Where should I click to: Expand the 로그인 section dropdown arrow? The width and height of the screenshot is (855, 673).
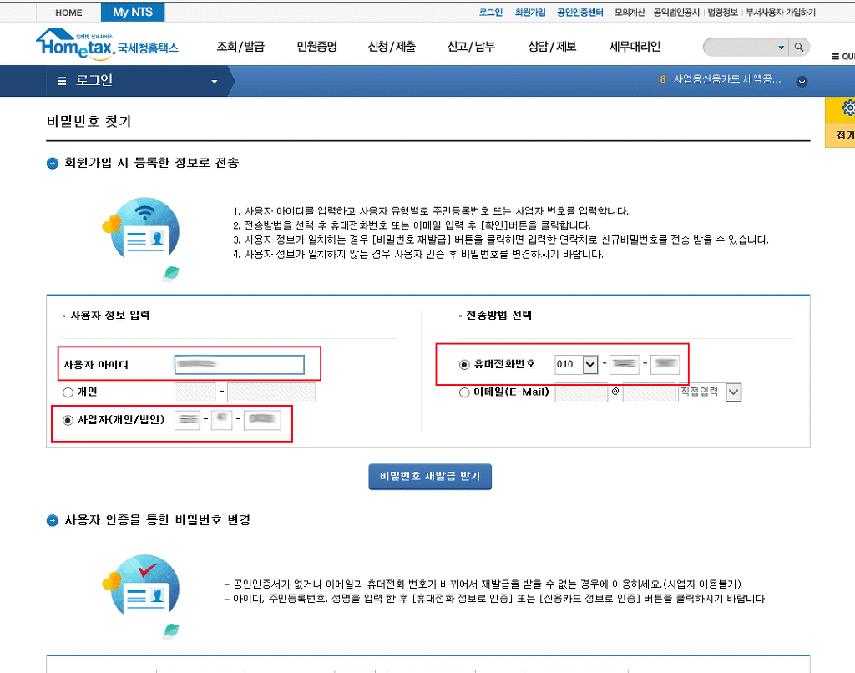(215, 81)
